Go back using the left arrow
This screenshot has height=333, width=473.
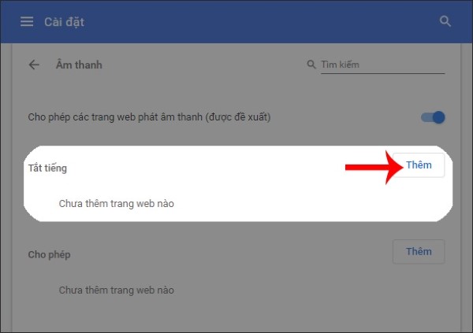[x=34, y=65]
